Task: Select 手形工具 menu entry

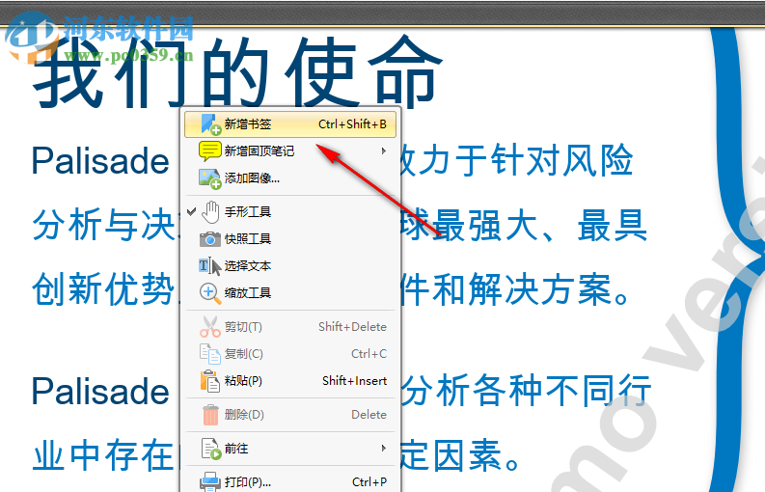Action: click(290, 212)
